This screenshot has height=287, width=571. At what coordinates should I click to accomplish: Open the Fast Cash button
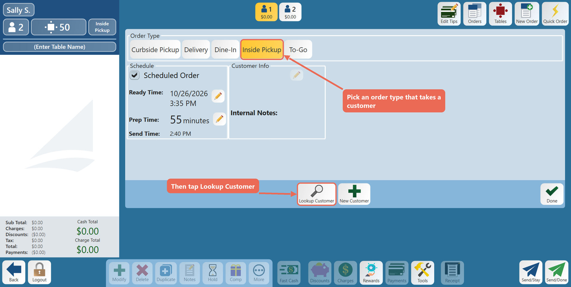click(x=289, y=273)
